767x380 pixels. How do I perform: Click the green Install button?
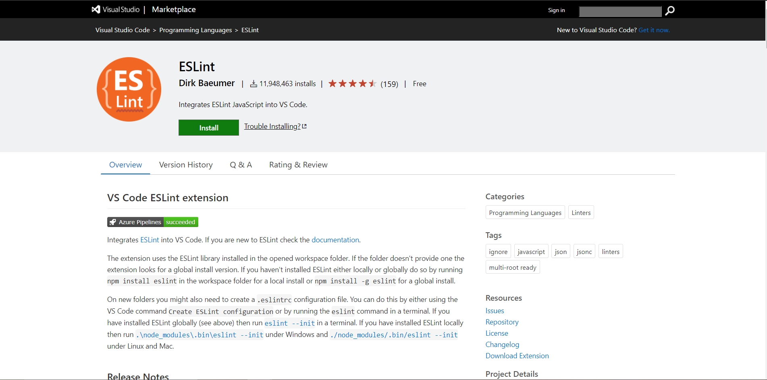tap(209, 128)
